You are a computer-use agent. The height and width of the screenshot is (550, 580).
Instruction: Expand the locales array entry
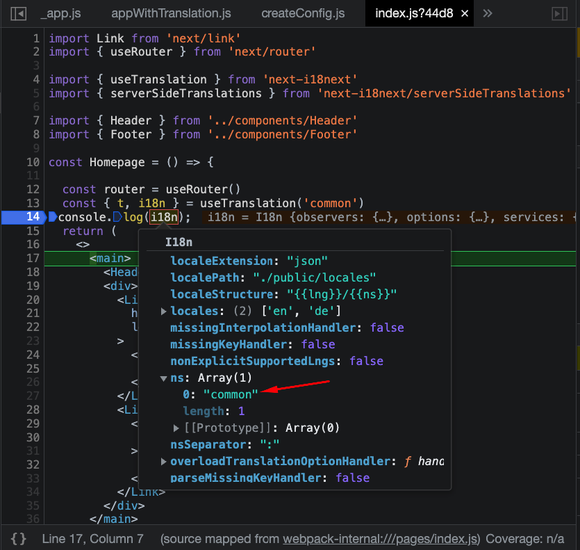163,311
